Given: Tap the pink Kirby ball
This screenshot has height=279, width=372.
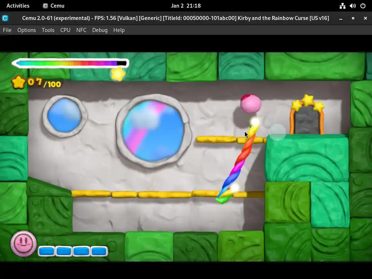Looking at the screenshot, I should pos(251,104).
